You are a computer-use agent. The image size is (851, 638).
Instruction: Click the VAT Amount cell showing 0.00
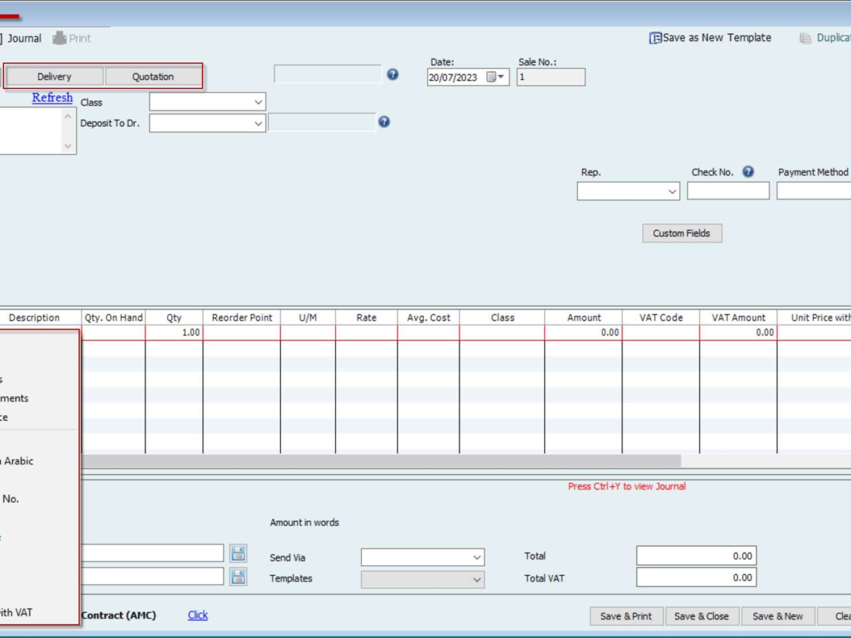coord(738,332)
